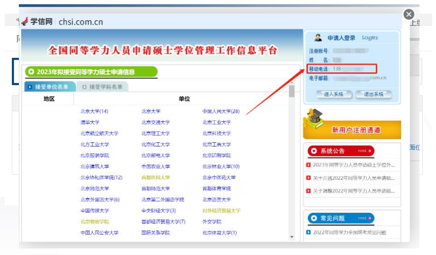This screenshot has width=436, height=255.
Task: Open 北京大学(14) link
Action: [x=94, y=111]
